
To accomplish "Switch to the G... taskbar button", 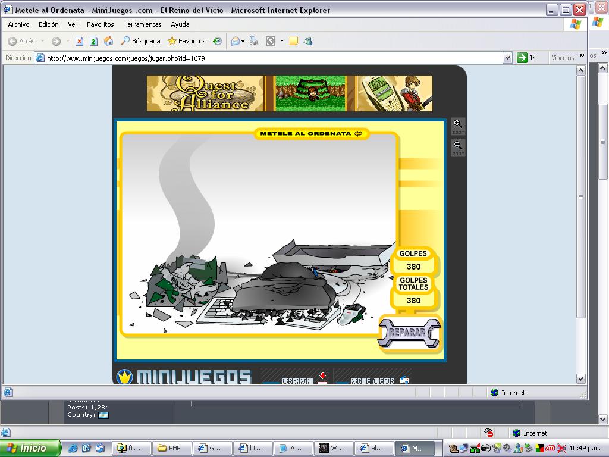I will tap(212, 449).
